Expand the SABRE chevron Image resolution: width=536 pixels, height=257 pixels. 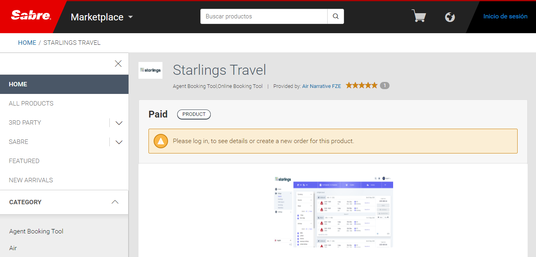pyautogui.click(x=119, y=142)
